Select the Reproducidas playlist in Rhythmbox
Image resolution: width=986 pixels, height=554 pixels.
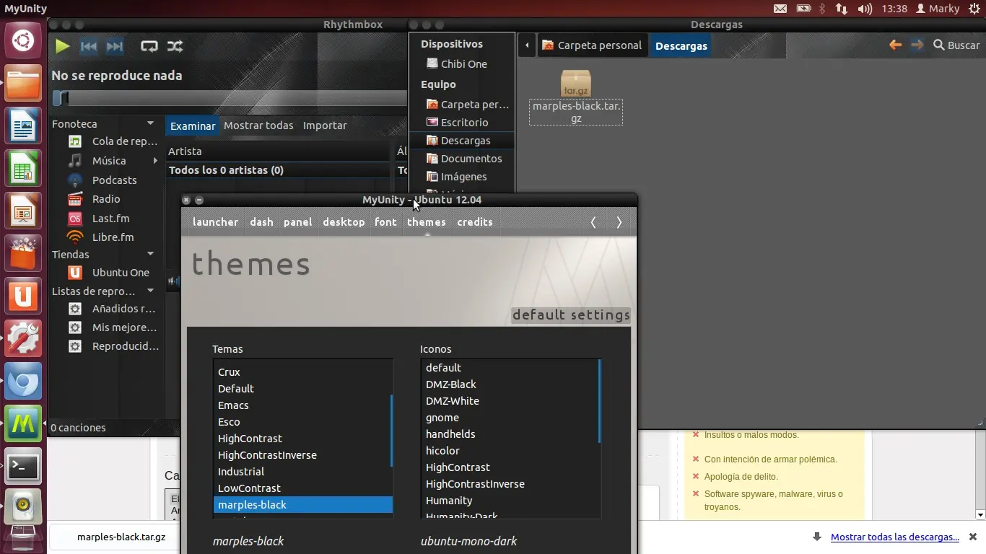tap(113, 346)
